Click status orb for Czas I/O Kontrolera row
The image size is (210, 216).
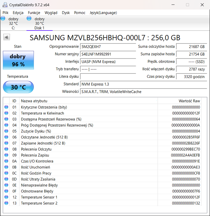pyautogui.click(x=6, y=161)
